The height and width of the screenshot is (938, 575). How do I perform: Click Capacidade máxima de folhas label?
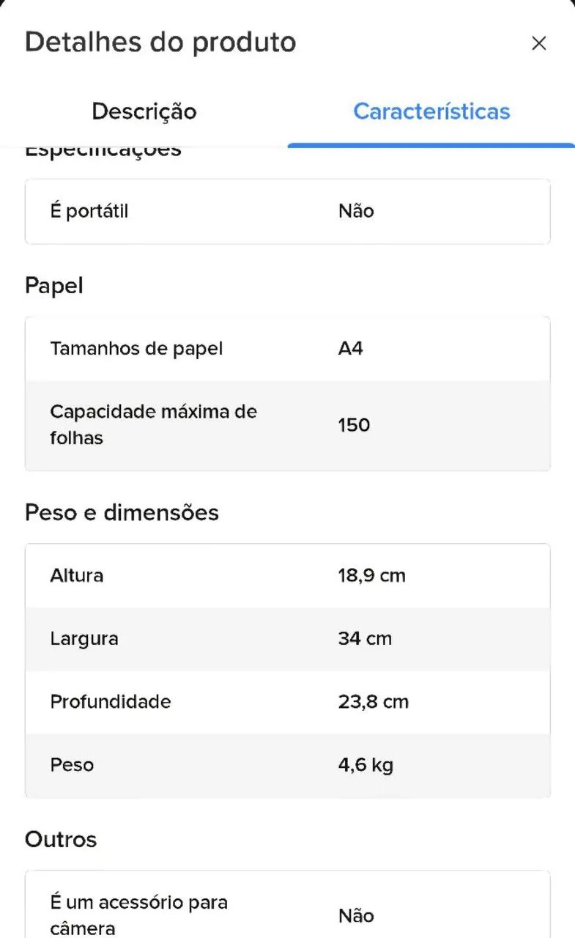tap(153, 425)
